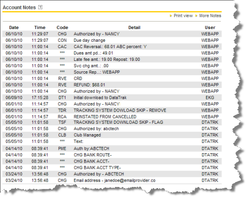Click the Print view arrow icon
246x197 pixels.
click(171, 16)
